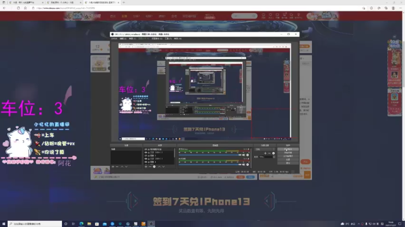405x227 pixels.
Task: Open source properties gear in OBS Sources panel
Action: [x=154, y=167]
